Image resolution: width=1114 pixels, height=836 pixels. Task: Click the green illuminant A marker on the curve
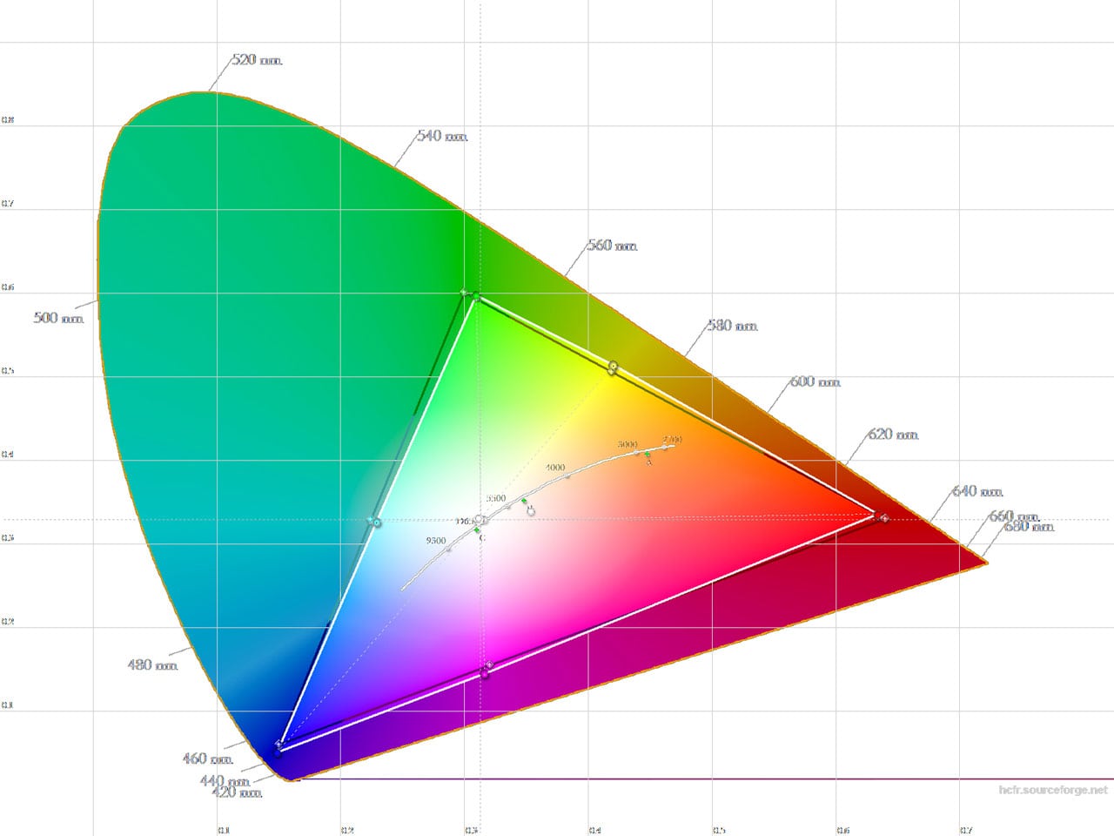(x=648, y=455)
